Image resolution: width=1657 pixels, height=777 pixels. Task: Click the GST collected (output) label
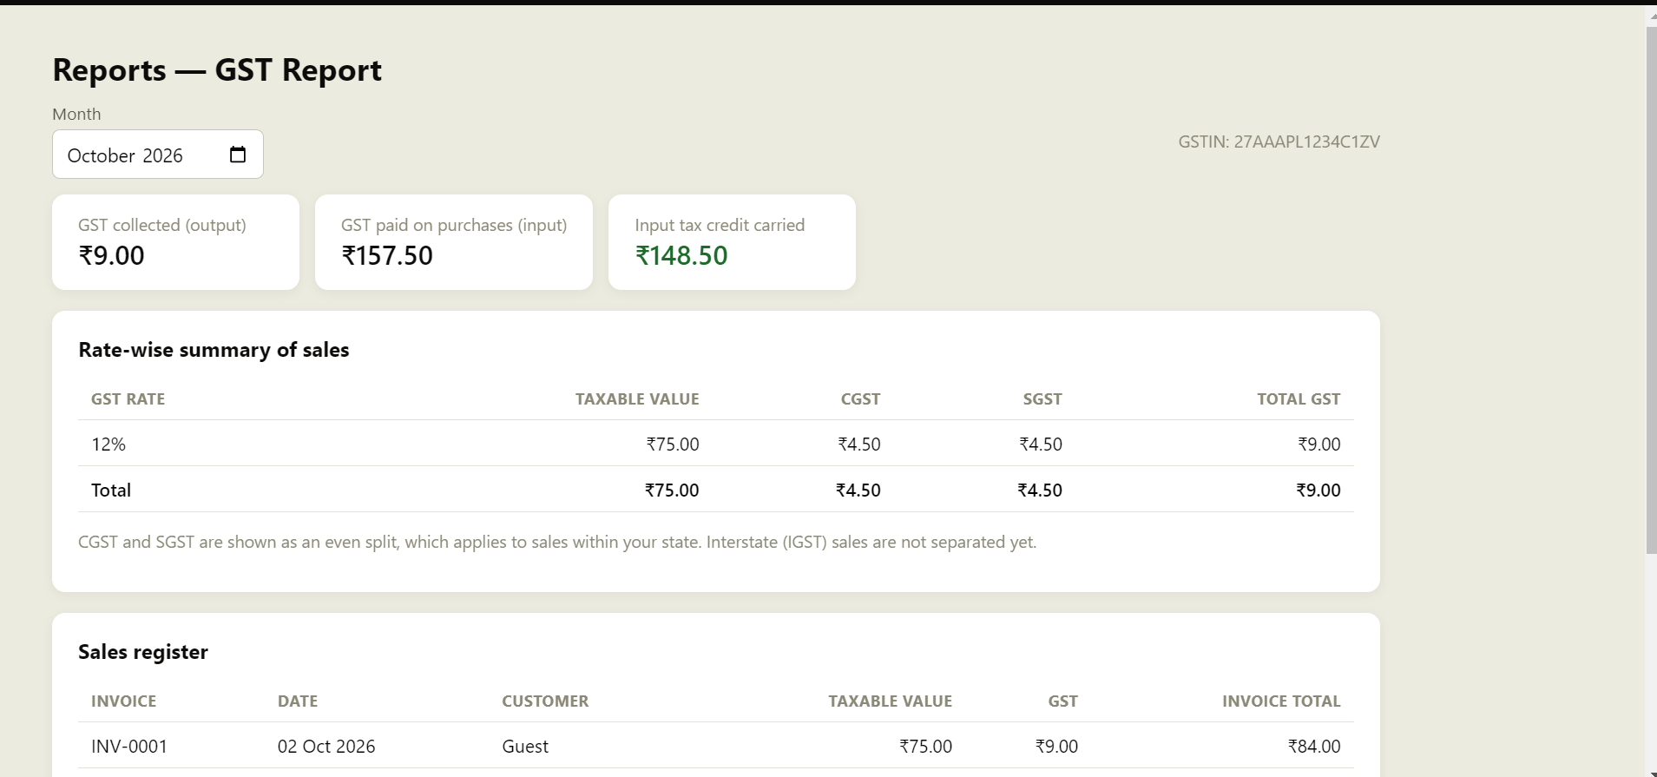coord(162,225)
